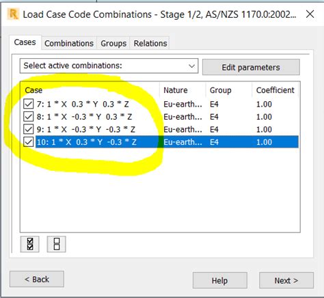
Task: Click the Case column header
Action: 90,90
